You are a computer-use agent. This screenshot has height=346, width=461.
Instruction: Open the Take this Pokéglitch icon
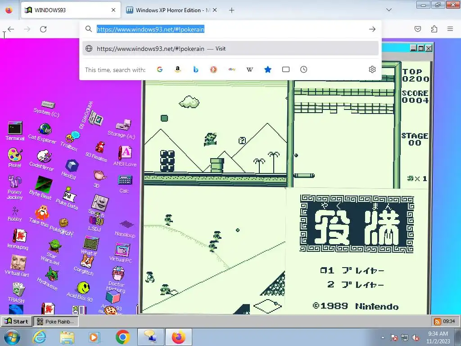click(x=42, y=213)
